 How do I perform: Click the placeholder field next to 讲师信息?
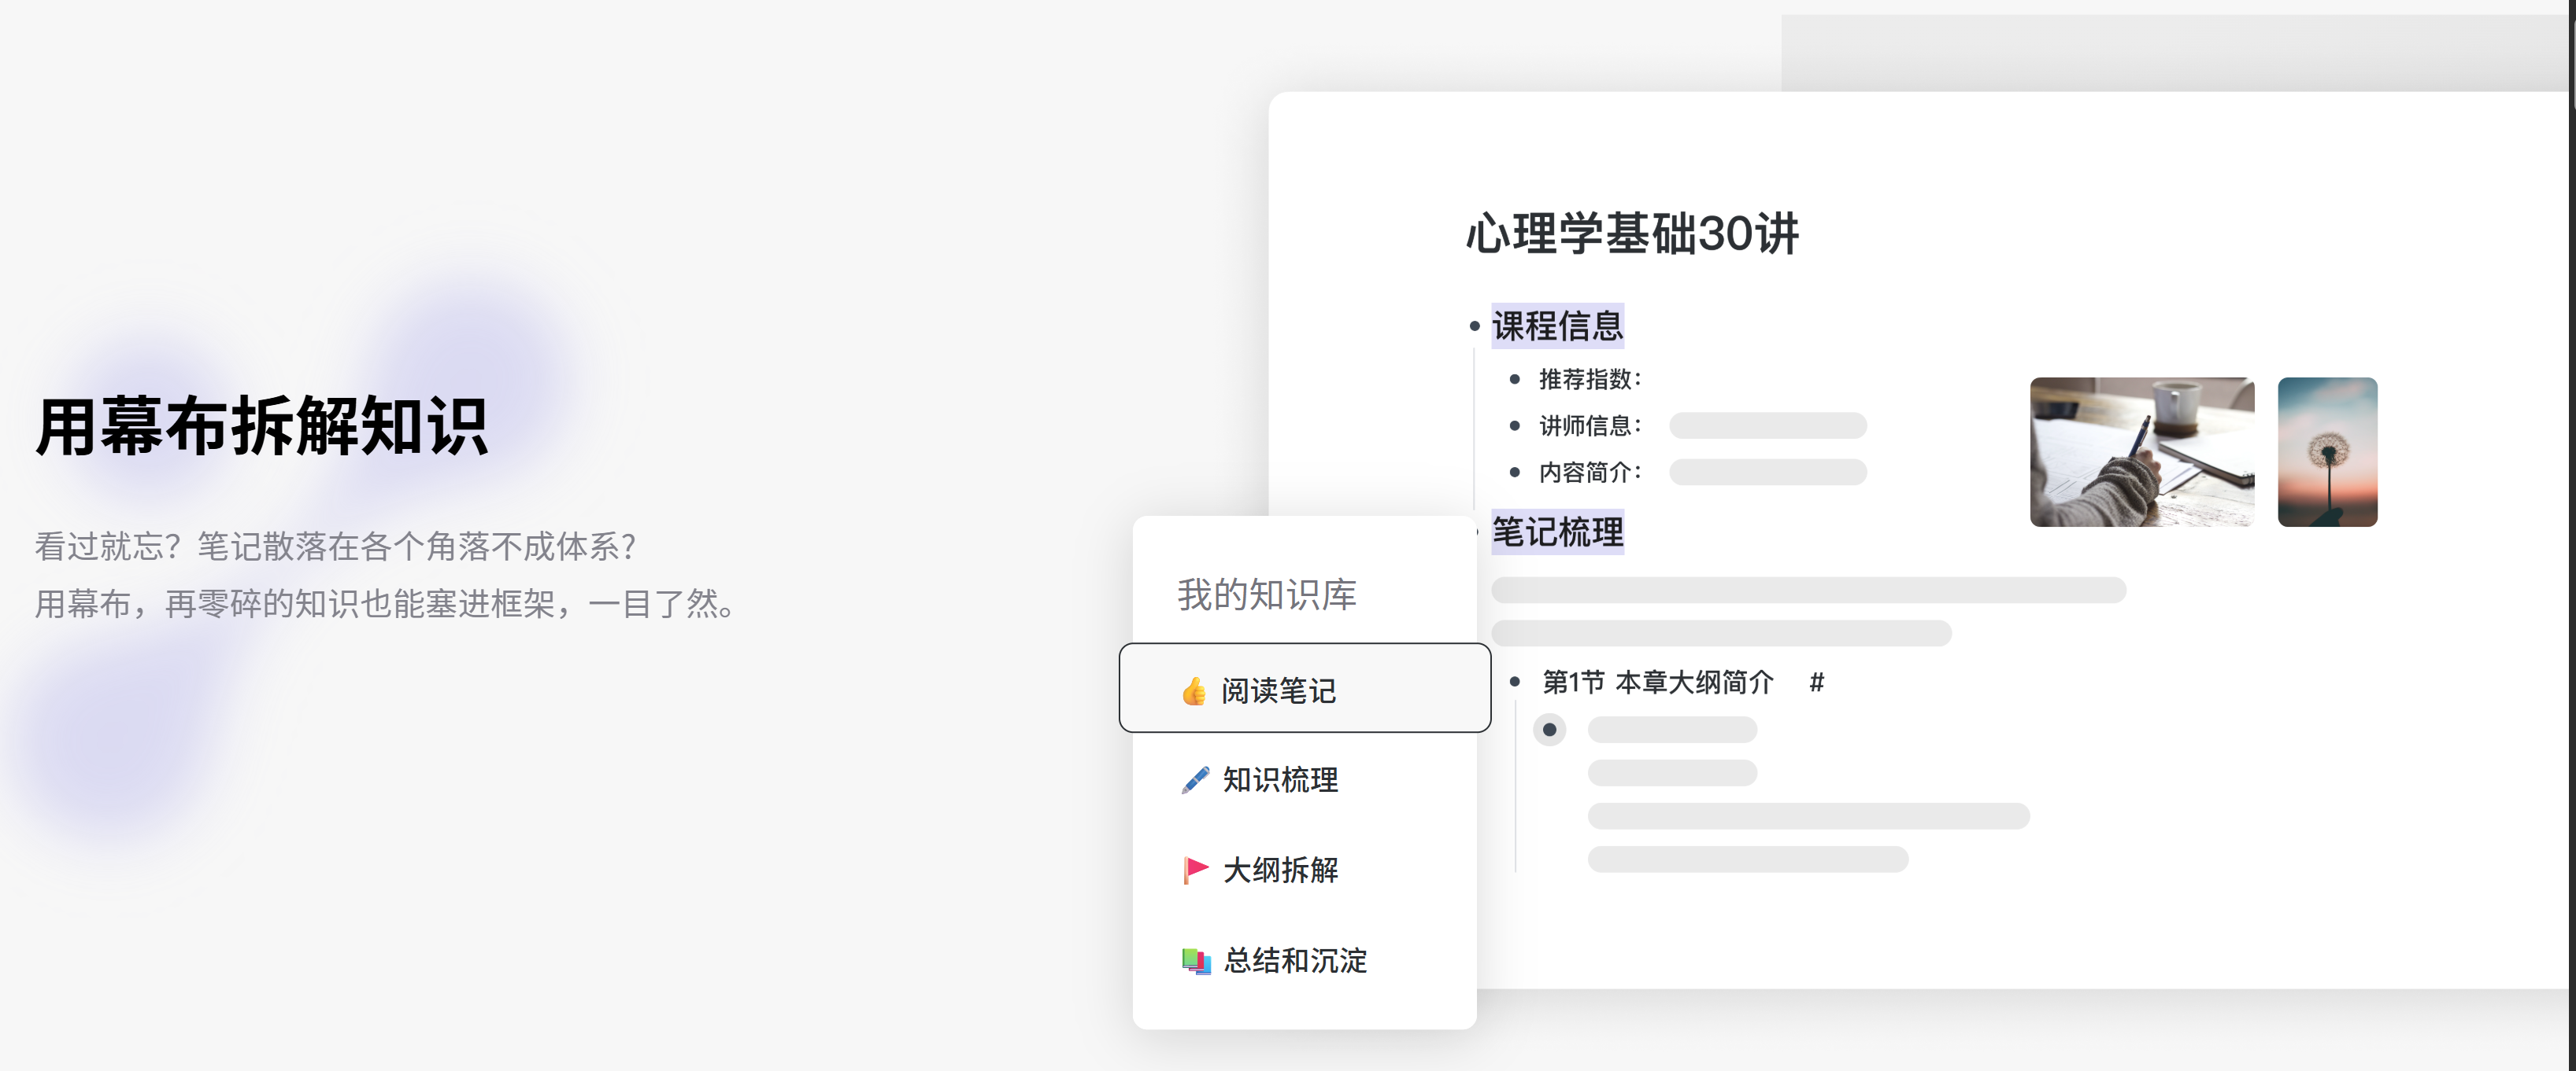point(1767,425)
